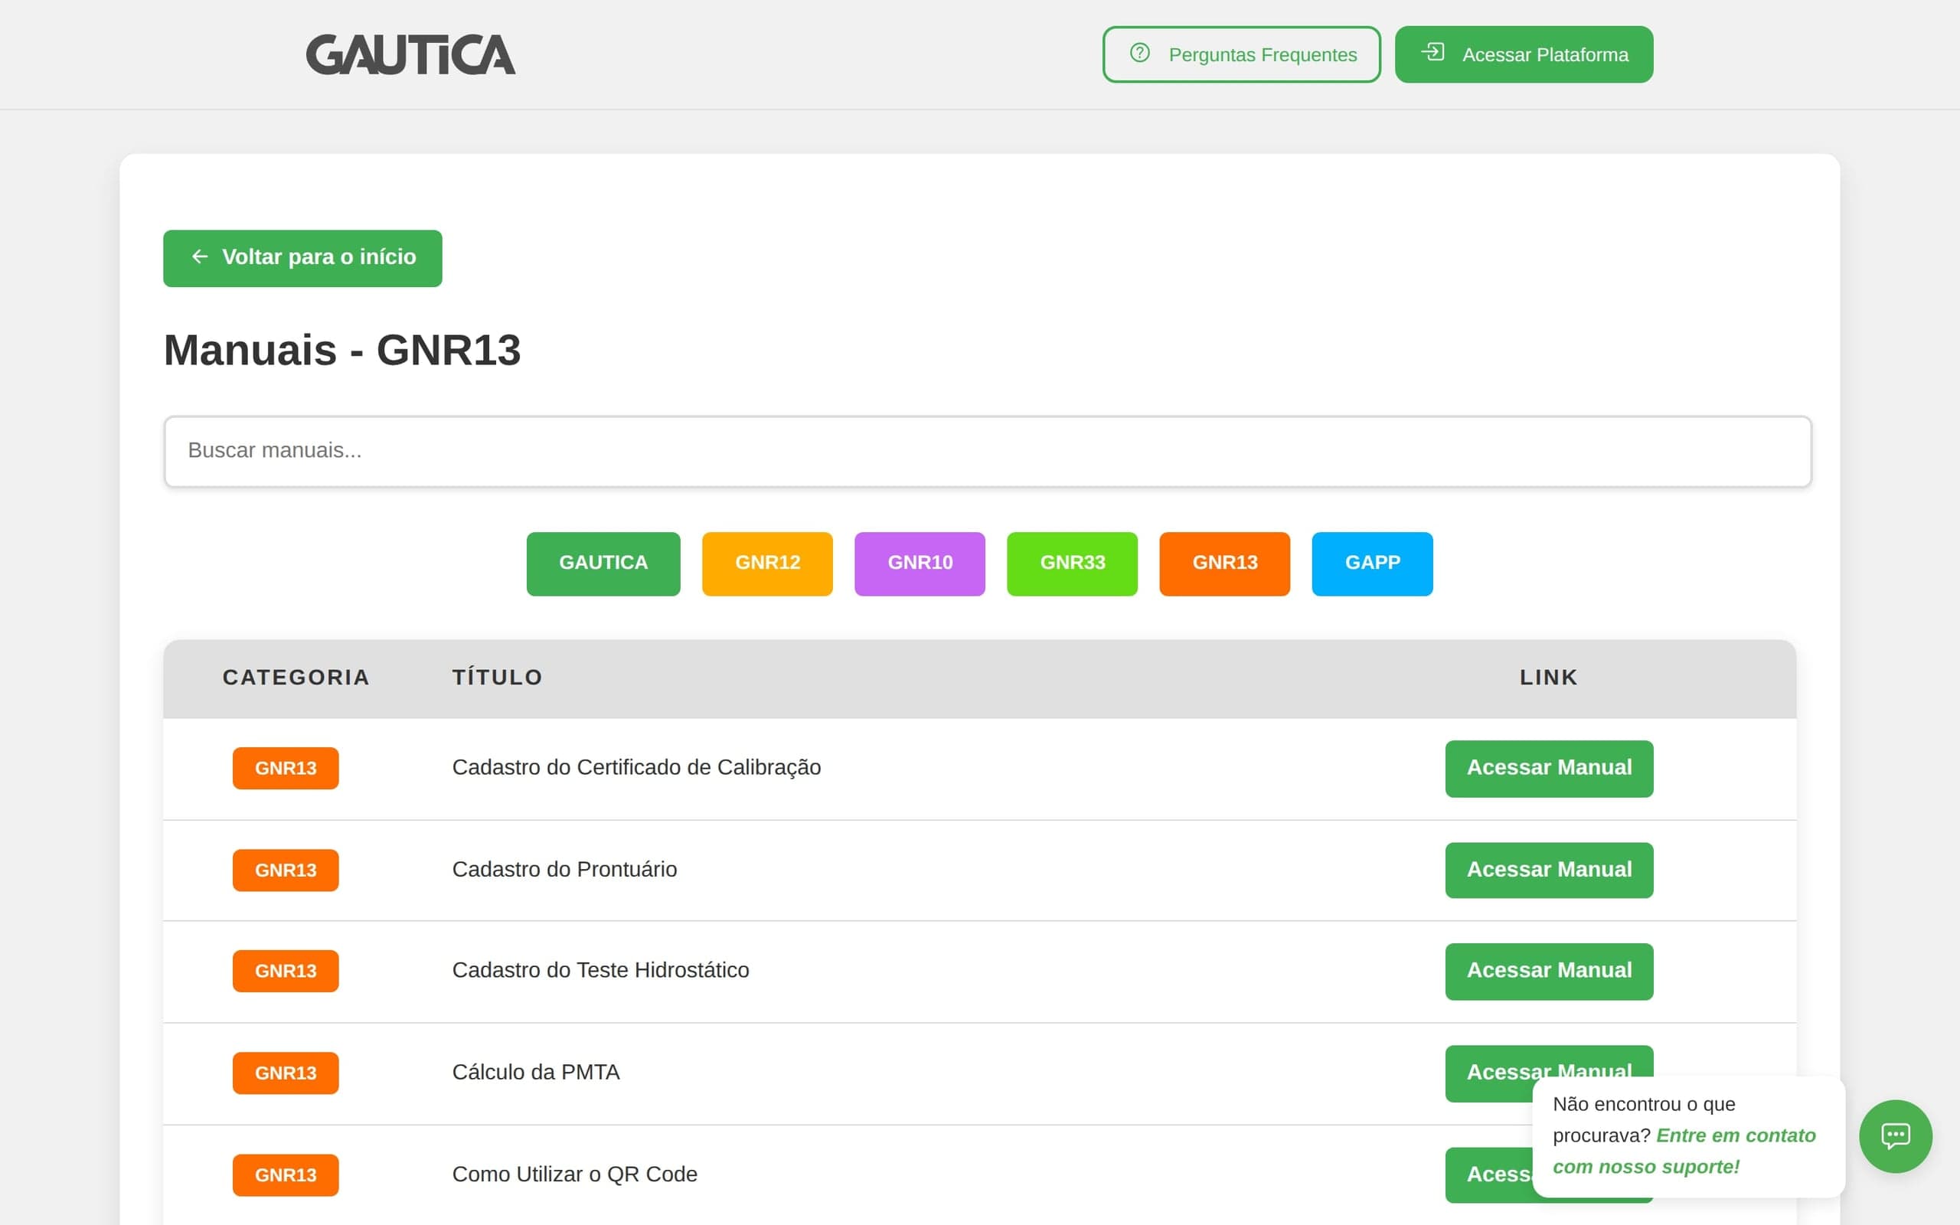Click GNR13 badge in Cálculo da PMTA row

(285, 1073)
